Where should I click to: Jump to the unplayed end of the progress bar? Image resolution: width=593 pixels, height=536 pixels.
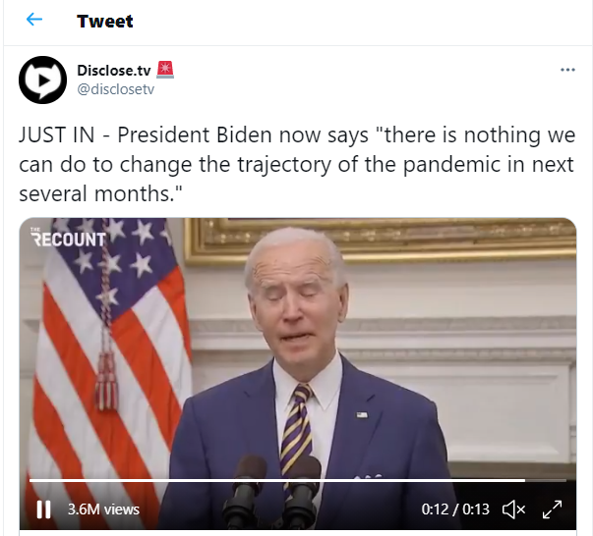pos(546,480)
